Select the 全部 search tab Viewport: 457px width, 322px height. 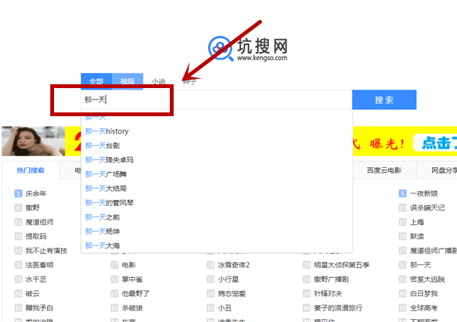[97, 81]
